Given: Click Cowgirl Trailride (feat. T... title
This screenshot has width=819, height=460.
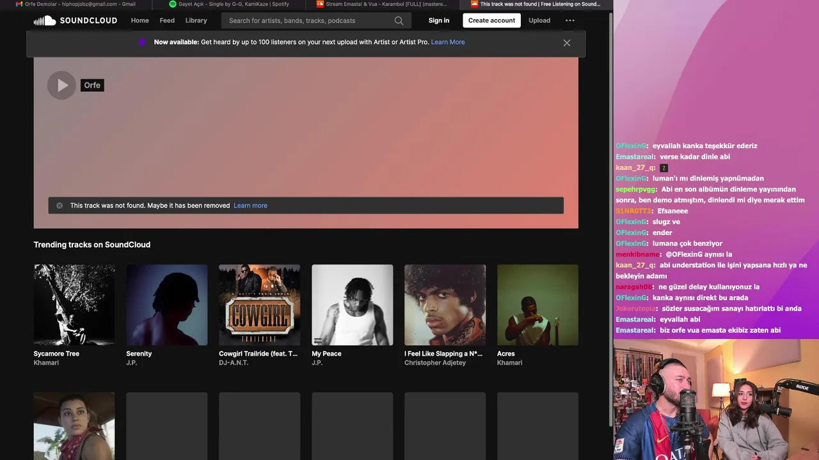Looking at the screenshot, I should click(258, 353).
